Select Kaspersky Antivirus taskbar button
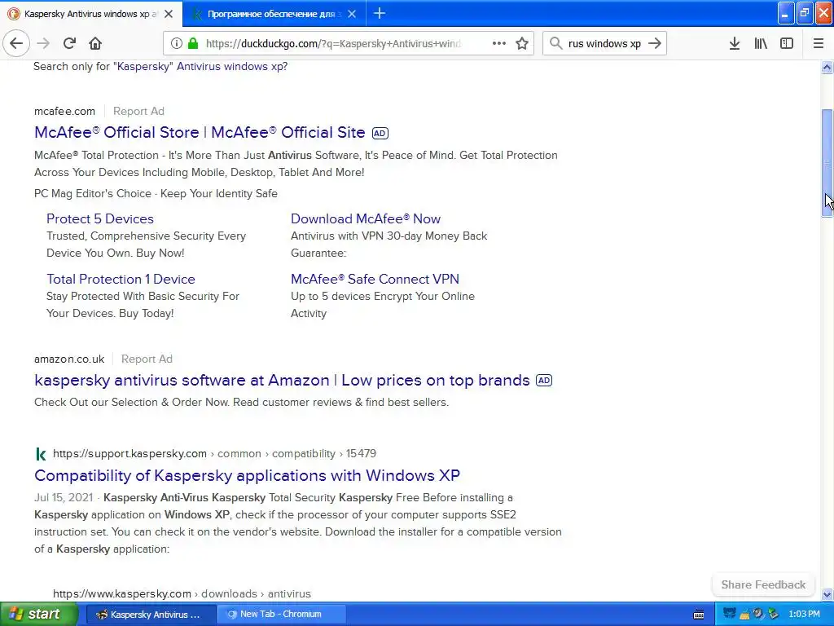The width and height of the screenshot is (834, 626). point(151,615)
